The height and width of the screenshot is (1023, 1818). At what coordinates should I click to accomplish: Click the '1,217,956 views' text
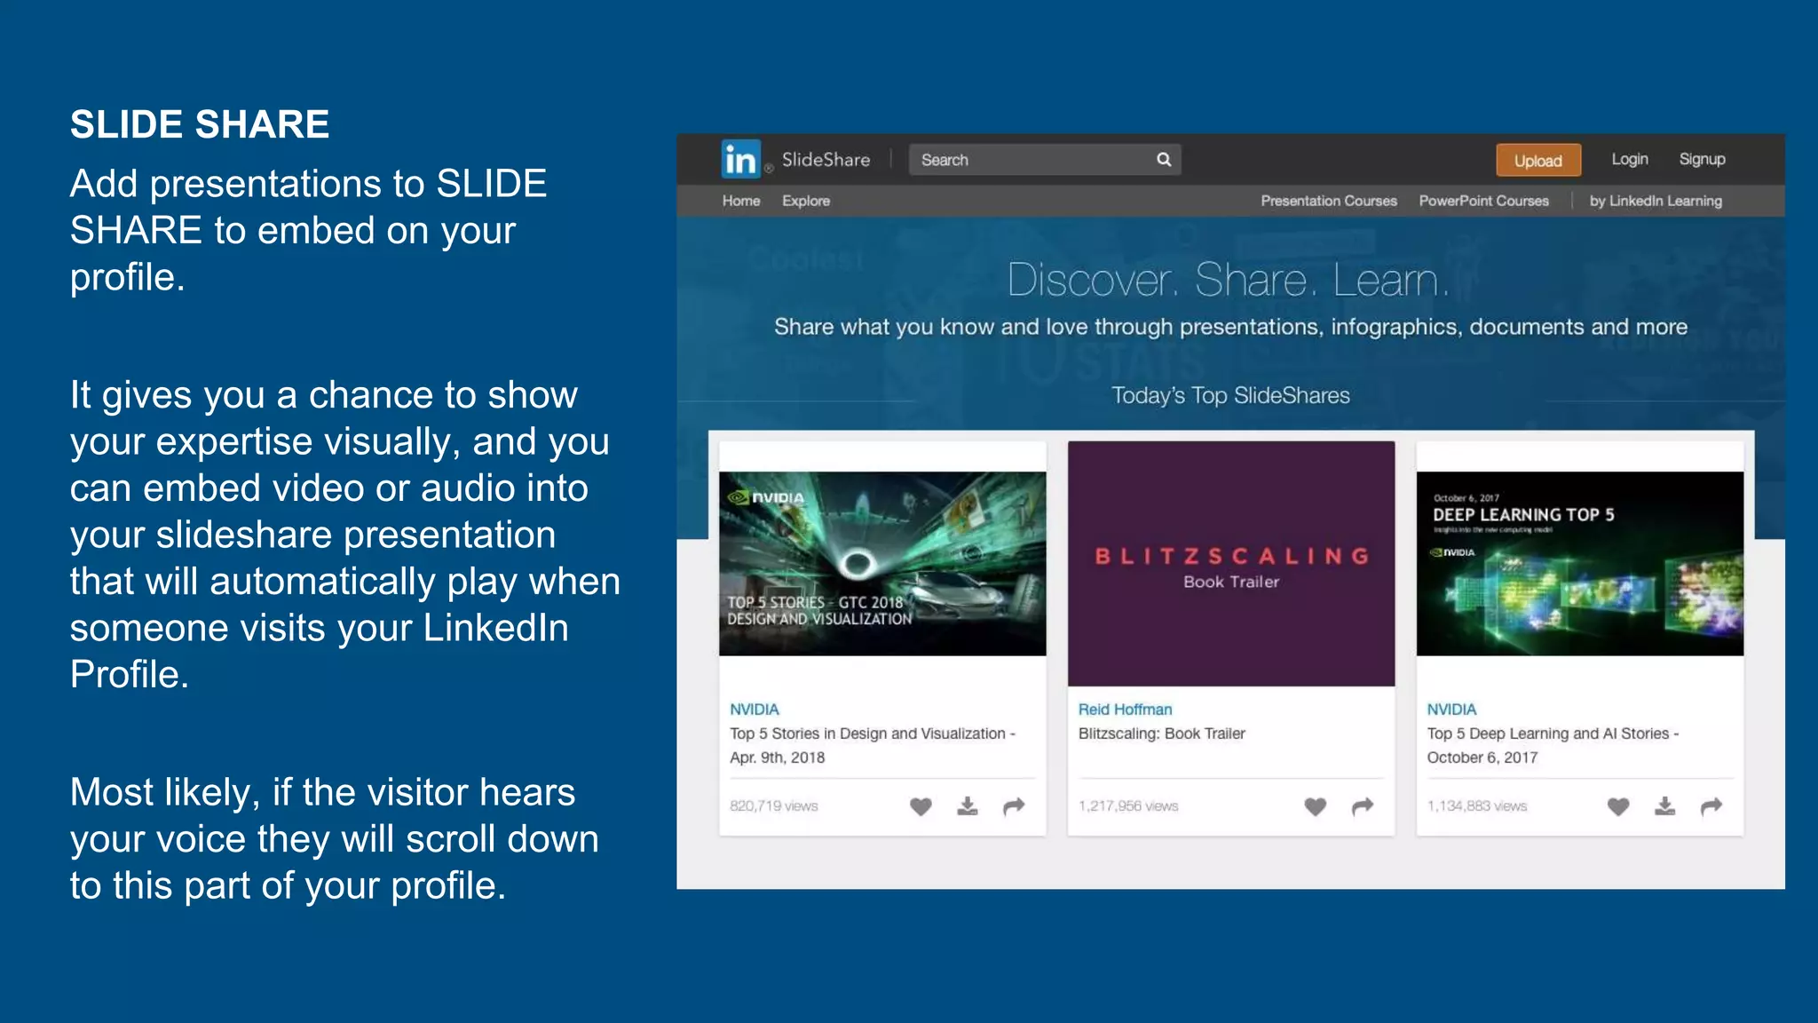point(1128,806)
